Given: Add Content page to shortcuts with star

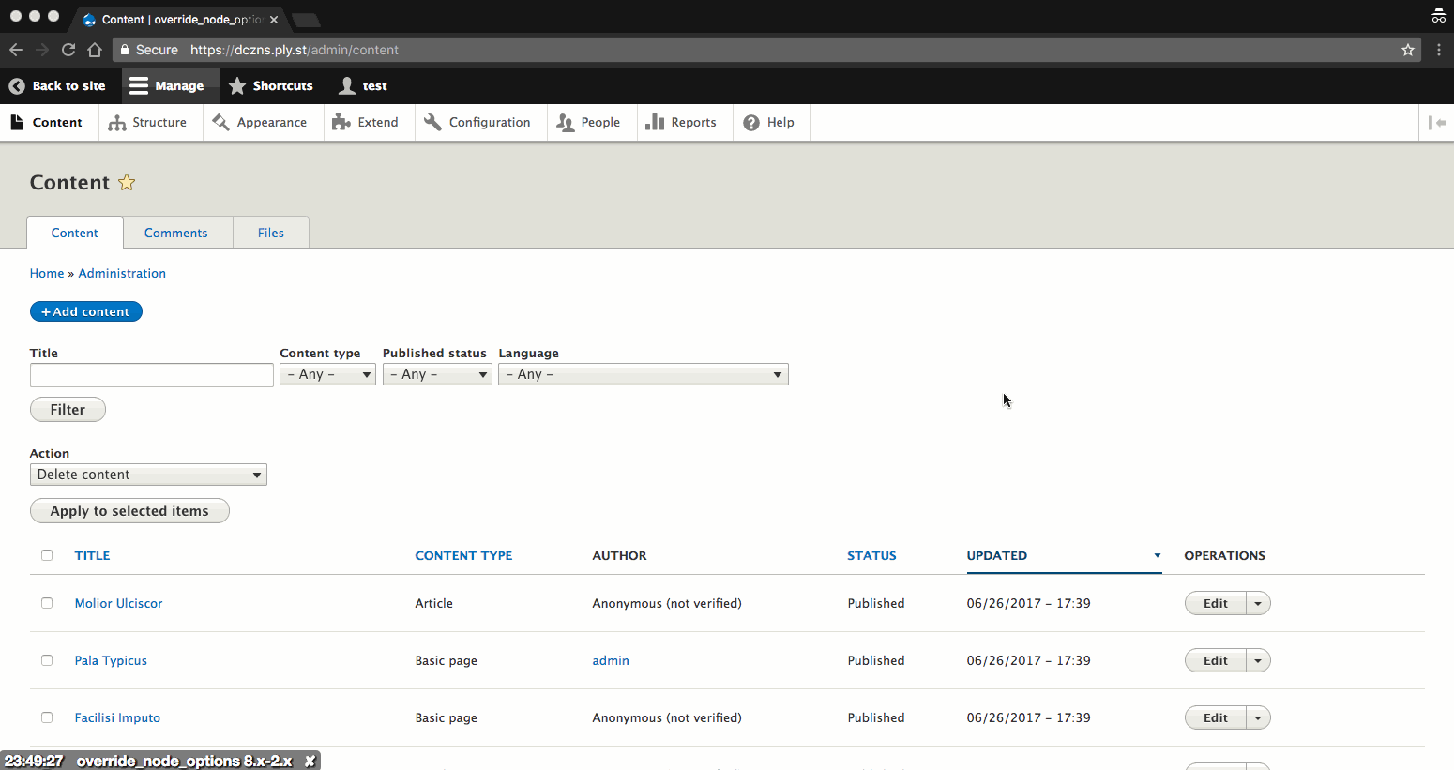Looking at the screenshot, I should [127, 183].
